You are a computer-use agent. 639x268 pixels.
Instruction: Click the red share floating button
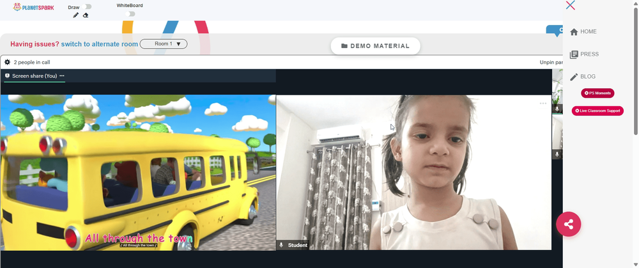[569, 224]
